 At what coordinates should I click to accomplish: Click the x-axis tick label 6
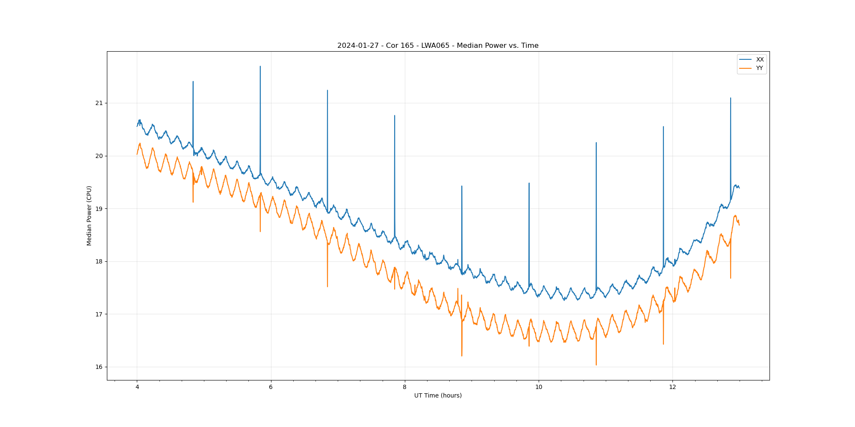[271, 387]
